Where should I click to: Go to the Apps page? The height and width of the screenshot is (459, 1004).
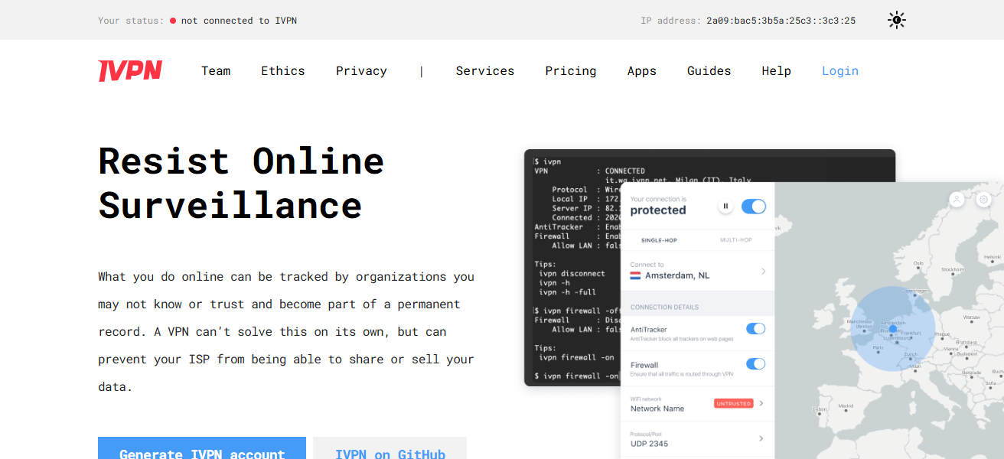point(642,71)
